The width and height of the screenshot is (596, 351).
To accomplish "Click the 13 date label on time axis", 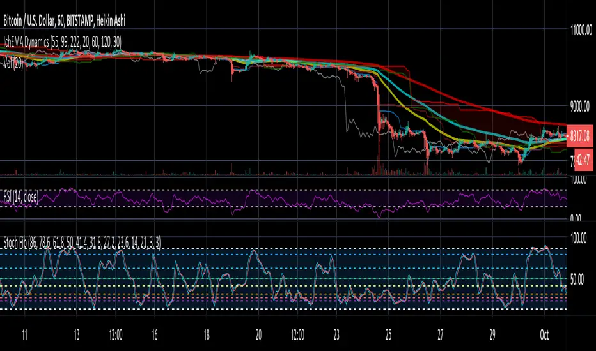I will [76, 334].
